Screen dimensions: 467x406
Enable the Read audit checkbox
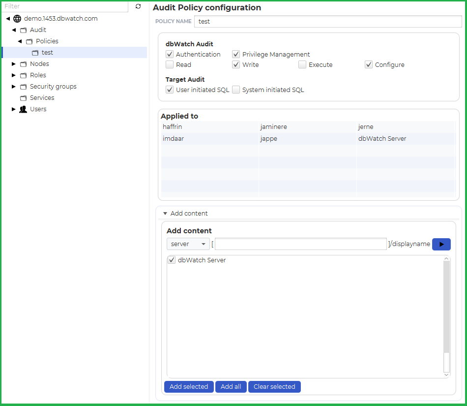[170, 64]
